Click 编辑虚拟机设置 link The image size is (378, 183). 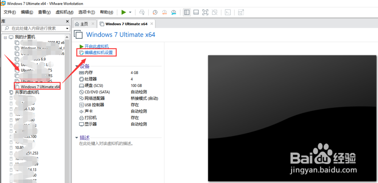[x=99, y=52]
